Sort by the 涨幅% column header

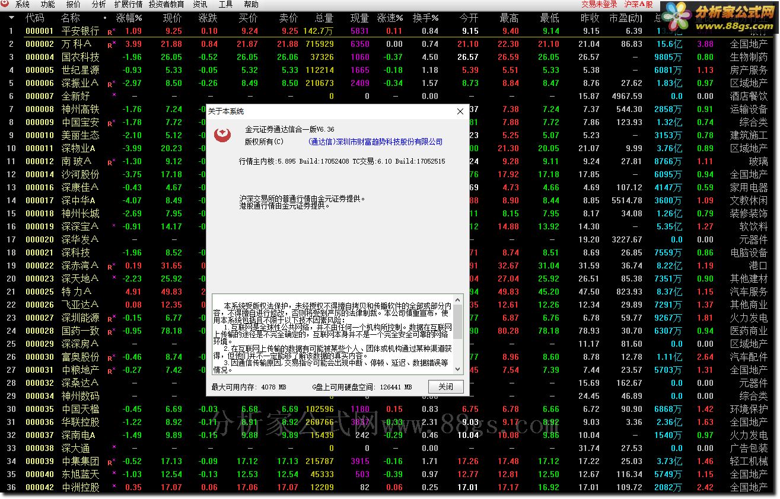coord(129,18)
